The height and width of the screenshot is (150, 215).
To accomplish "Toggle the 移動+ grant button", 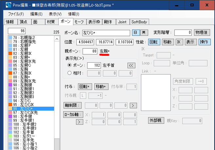I will (101, 87).
